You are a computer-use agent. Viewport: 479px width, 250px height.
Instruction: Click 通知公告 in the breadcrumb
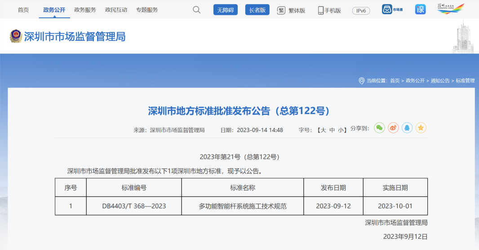(440, 81)
